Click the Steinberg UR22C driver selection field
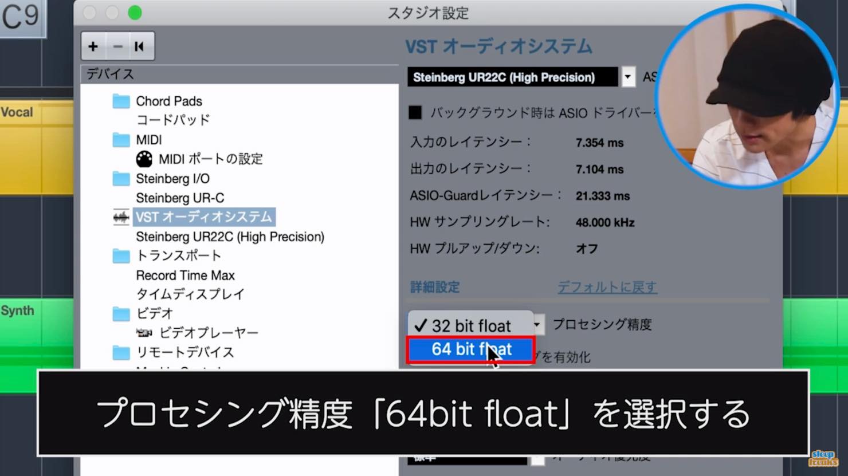 click(x=513, y=77)
